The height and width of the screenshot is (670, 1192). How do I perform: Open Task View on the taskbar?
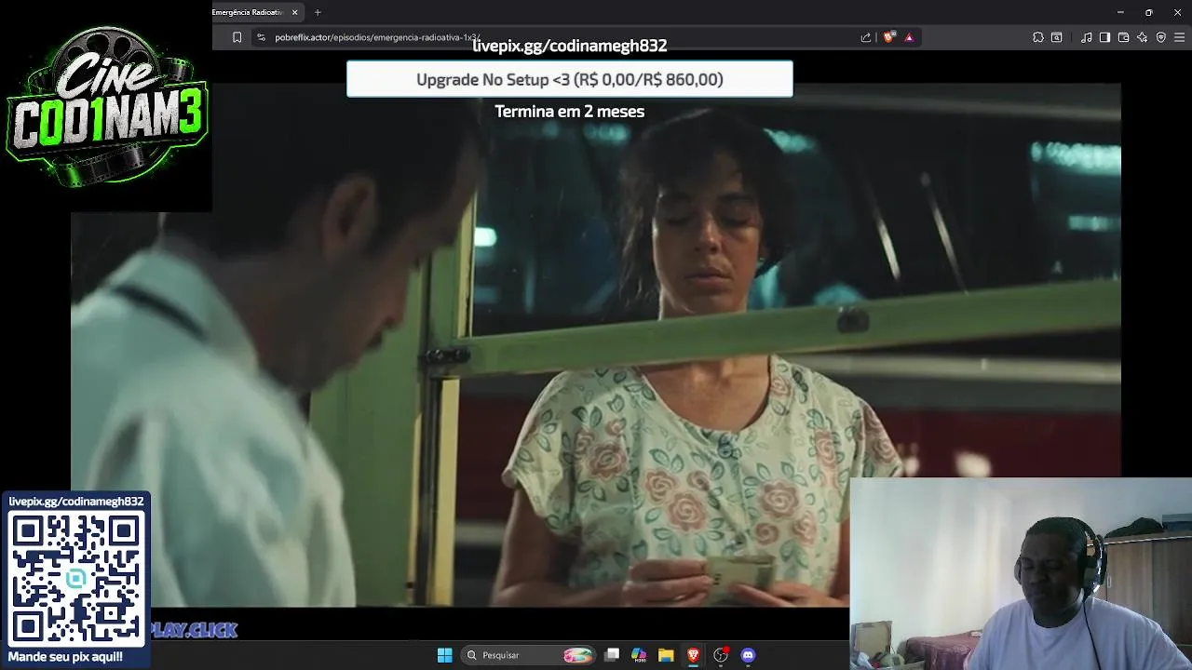(x=612, y=655)
